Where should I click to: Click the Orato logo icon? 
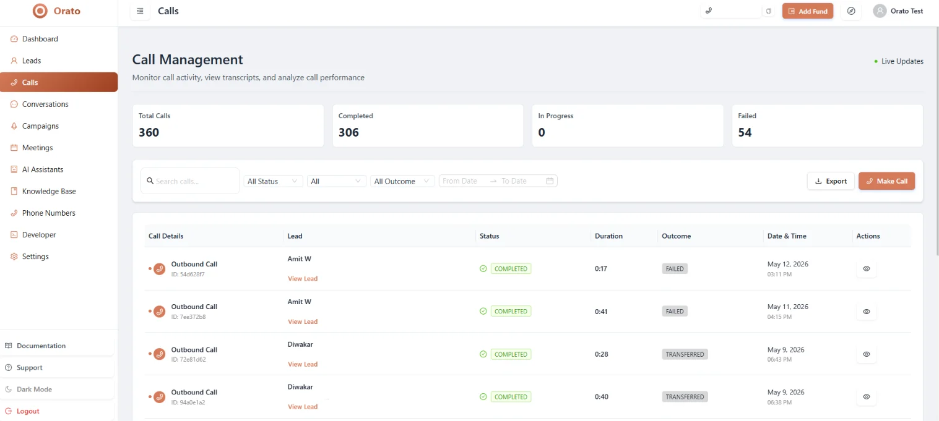click(40, 11)
